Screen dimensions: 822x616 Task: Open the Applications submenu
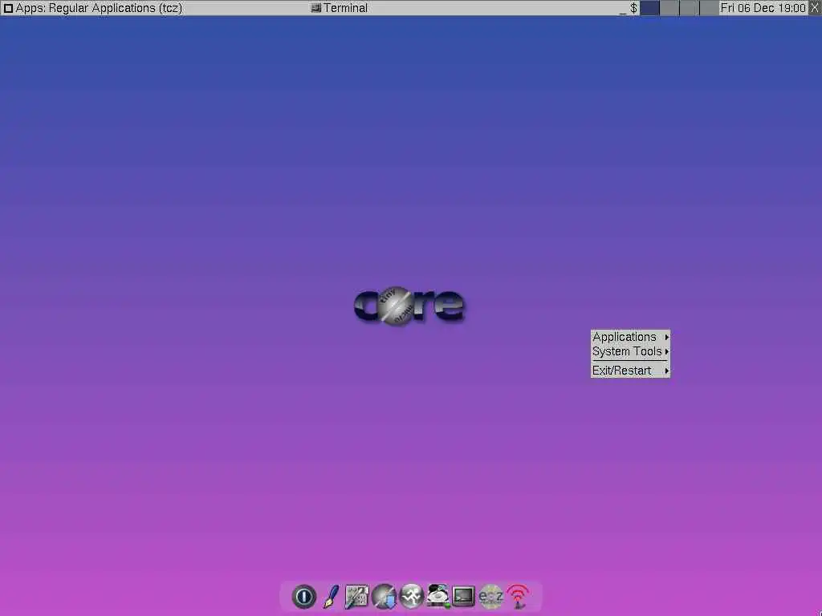pos(630,337)
